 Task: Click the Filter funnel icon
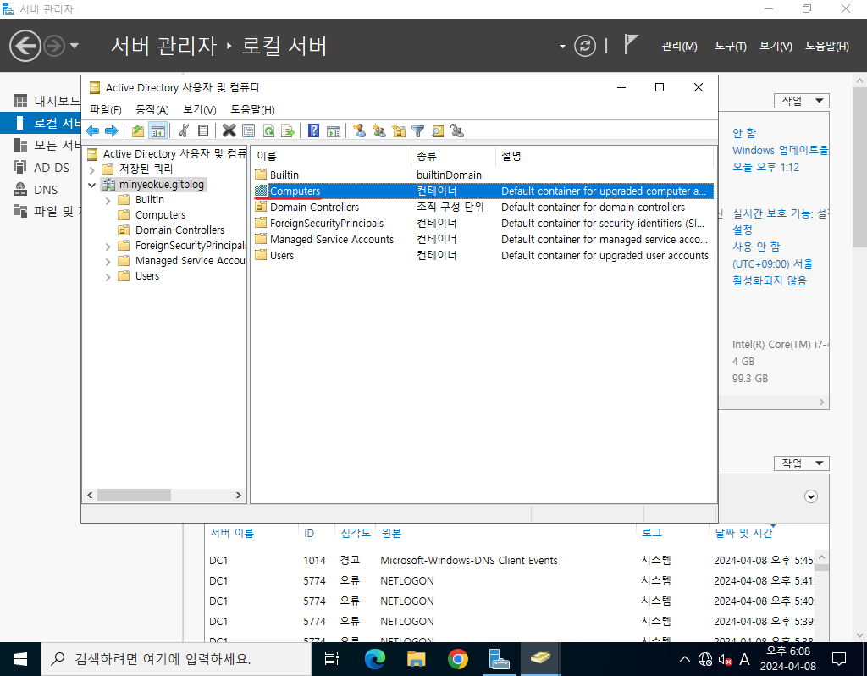tap(418, 131)
